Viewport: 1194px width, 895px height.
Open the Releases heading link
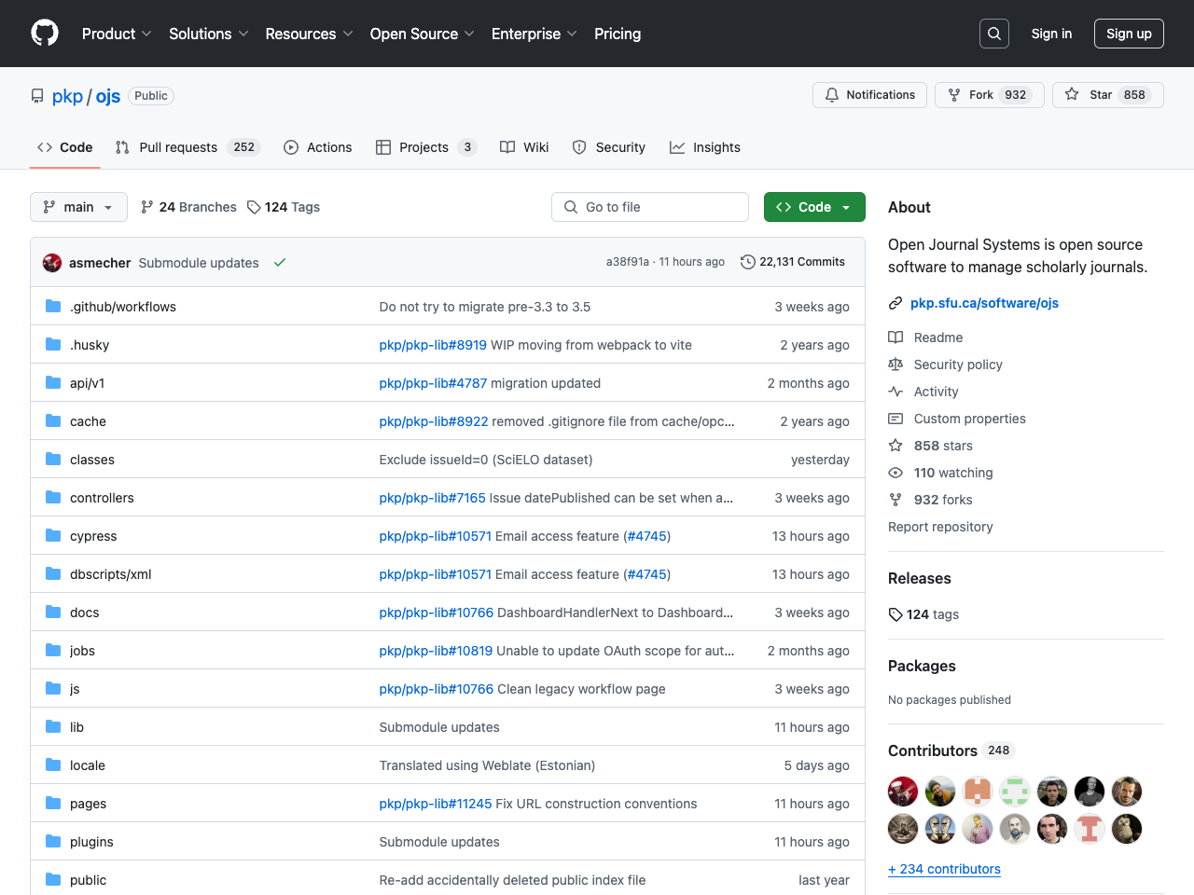pos(920,578)
